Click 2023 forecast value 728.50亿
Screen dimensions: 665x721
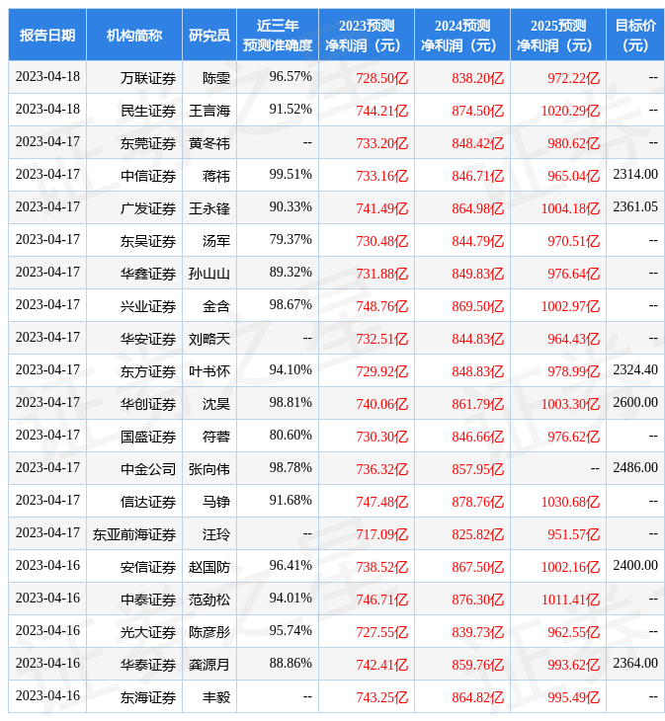[x=382, y=78]
